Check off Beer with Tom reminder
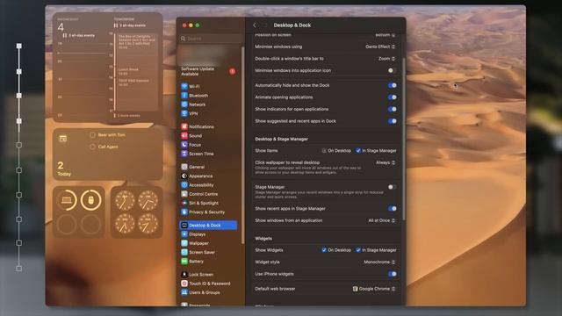Screen dimensions: 562x316 point(92,135)
